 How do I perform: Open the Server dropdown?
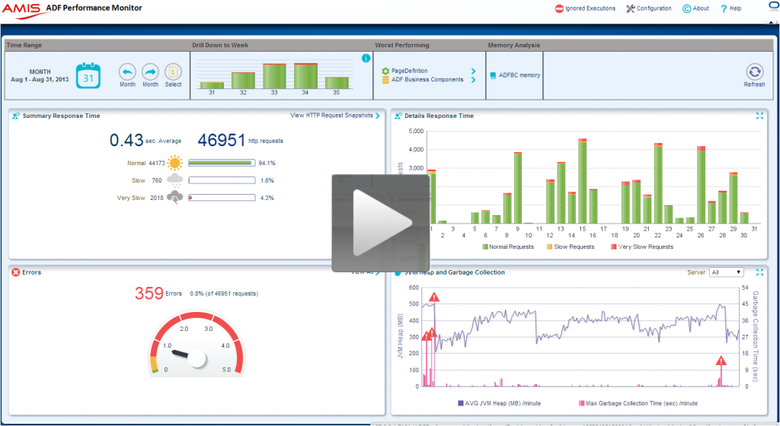726,272
